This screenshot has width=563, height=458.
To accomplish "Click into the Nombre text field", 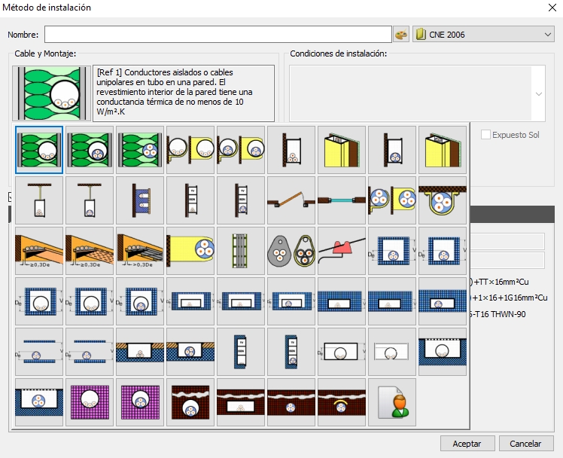I will tap(218, 35).
